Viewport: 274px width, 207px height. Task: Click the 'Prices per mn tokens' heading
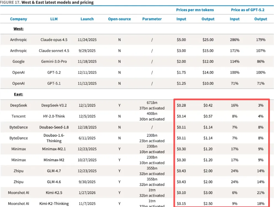pos(195,10)
